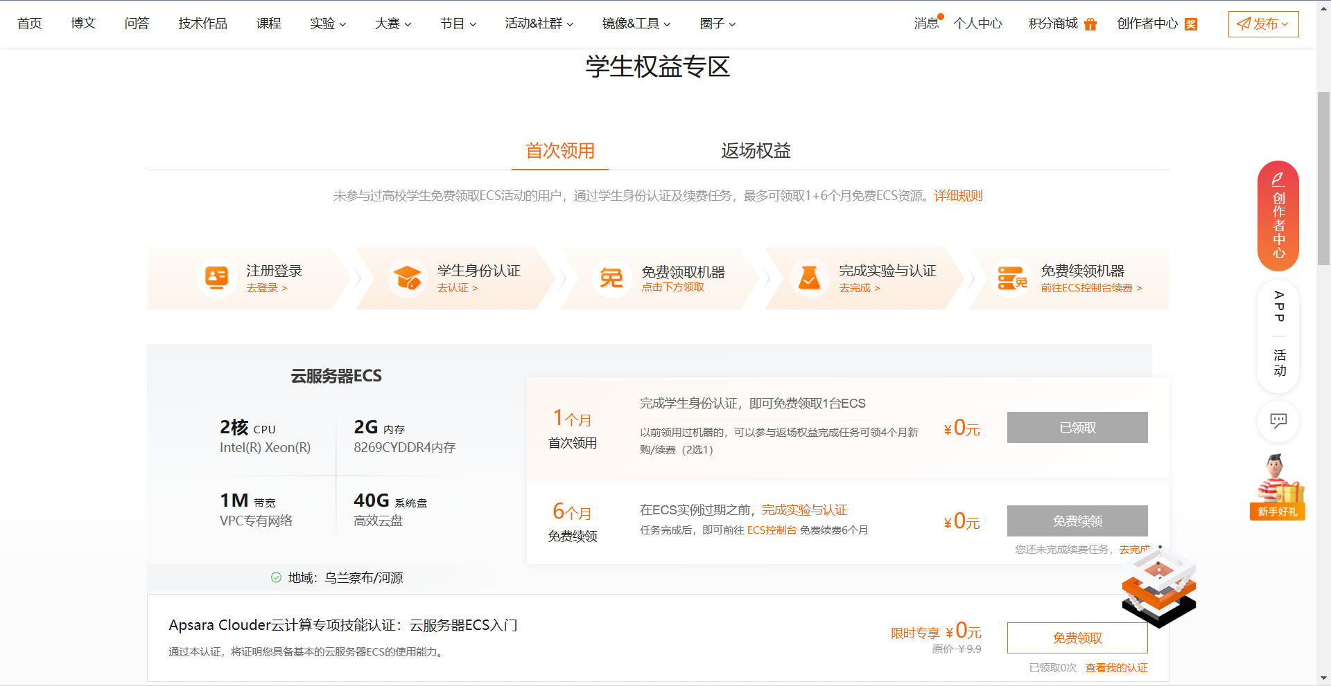Click the grey 已领取 button
Viewport: 1331px width, 686px height.
click(x=1077, y=428)
